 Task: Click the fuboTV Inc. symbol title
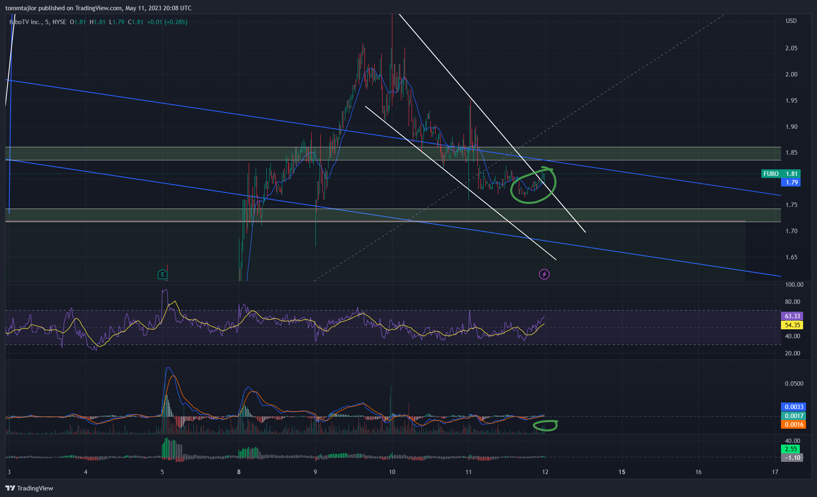(25, 22)
